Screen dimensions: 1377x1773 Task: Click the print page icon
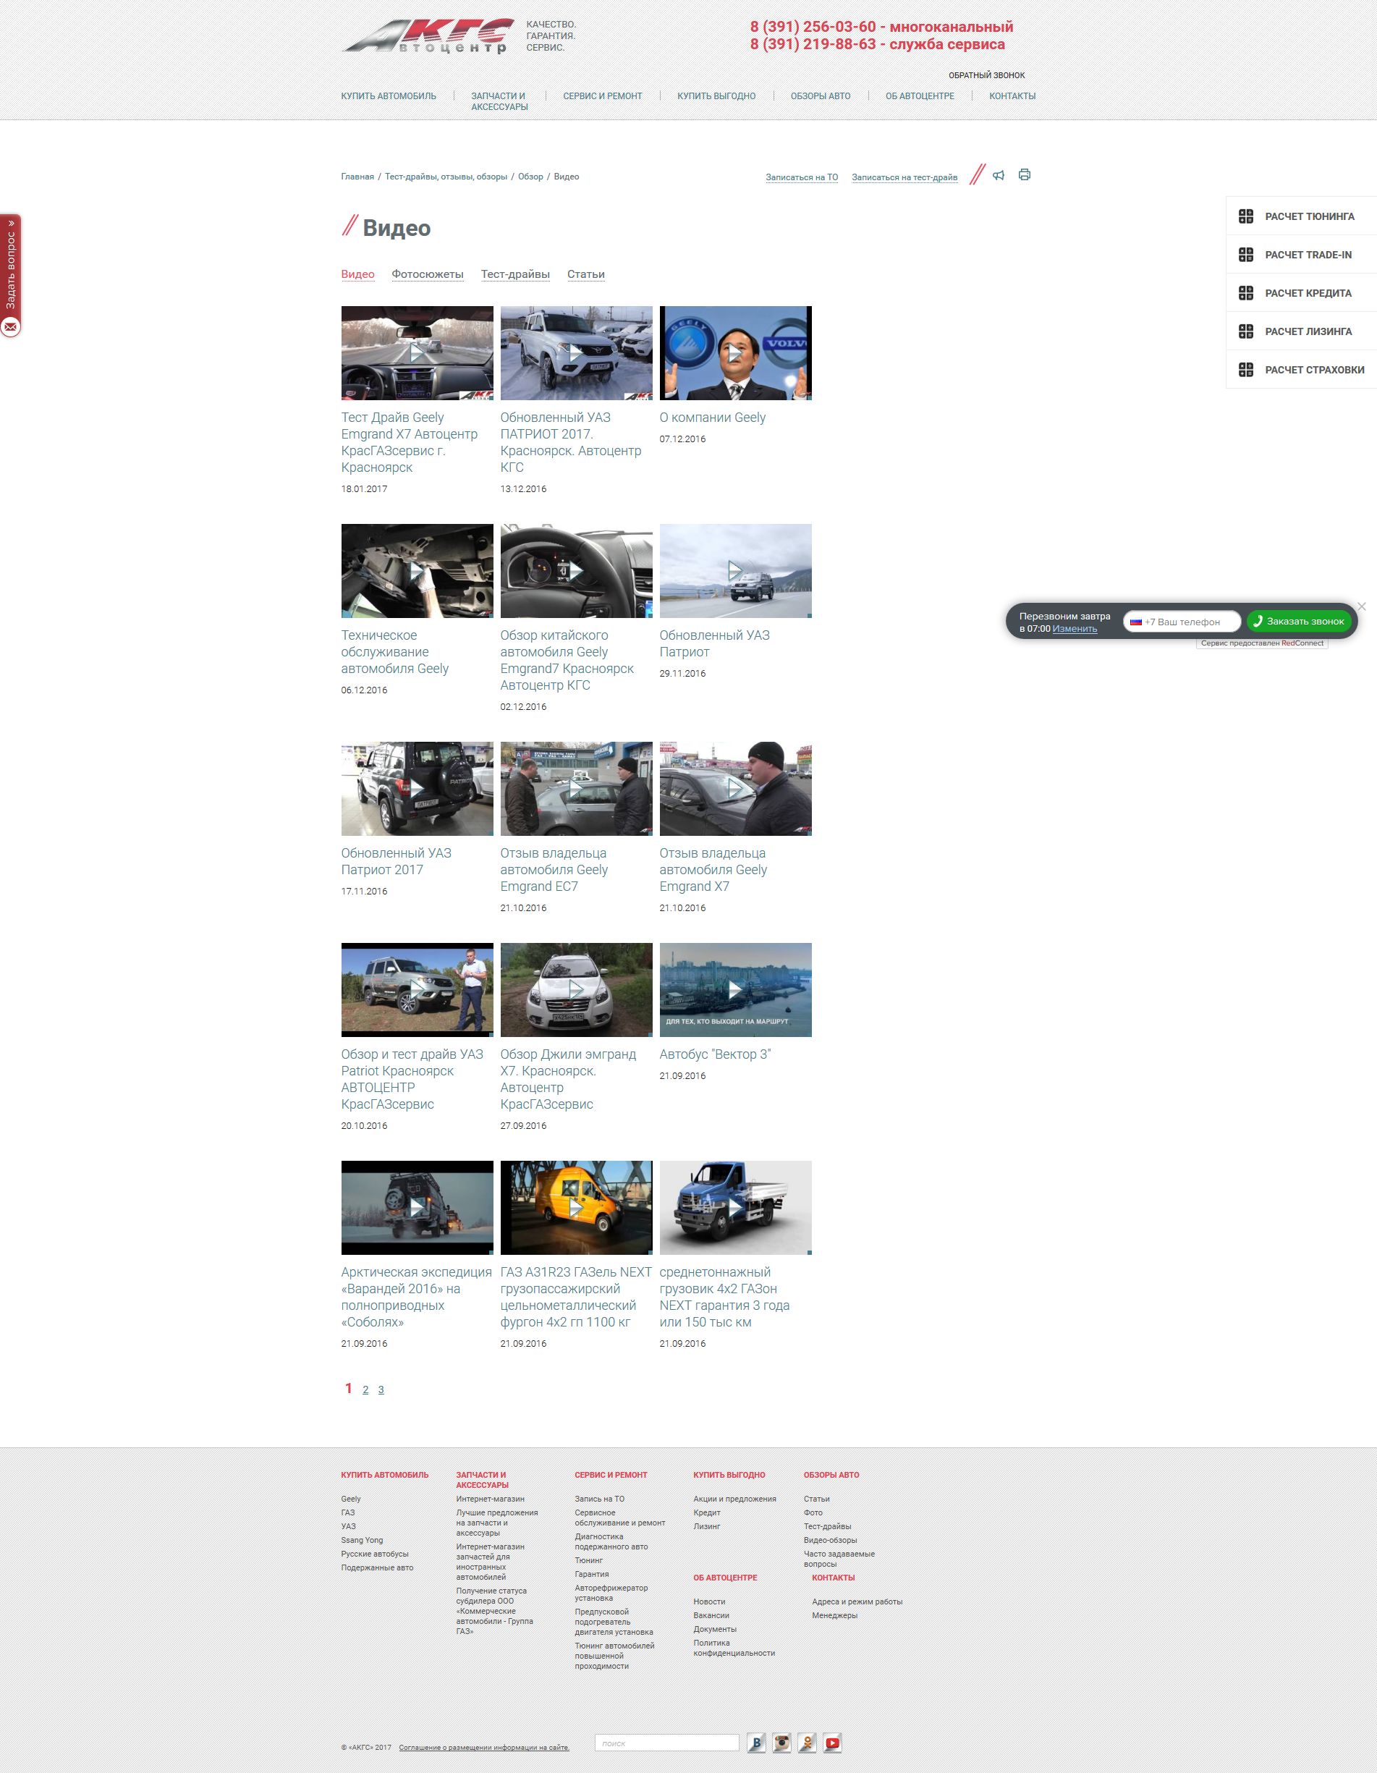(1025, 174)
